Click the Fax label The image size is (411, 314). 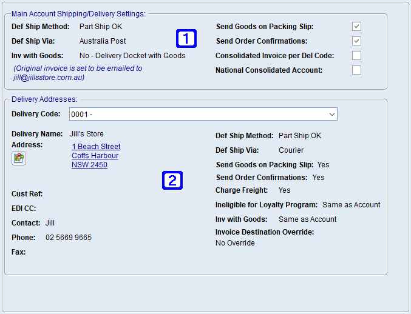[x=19, y=252]
